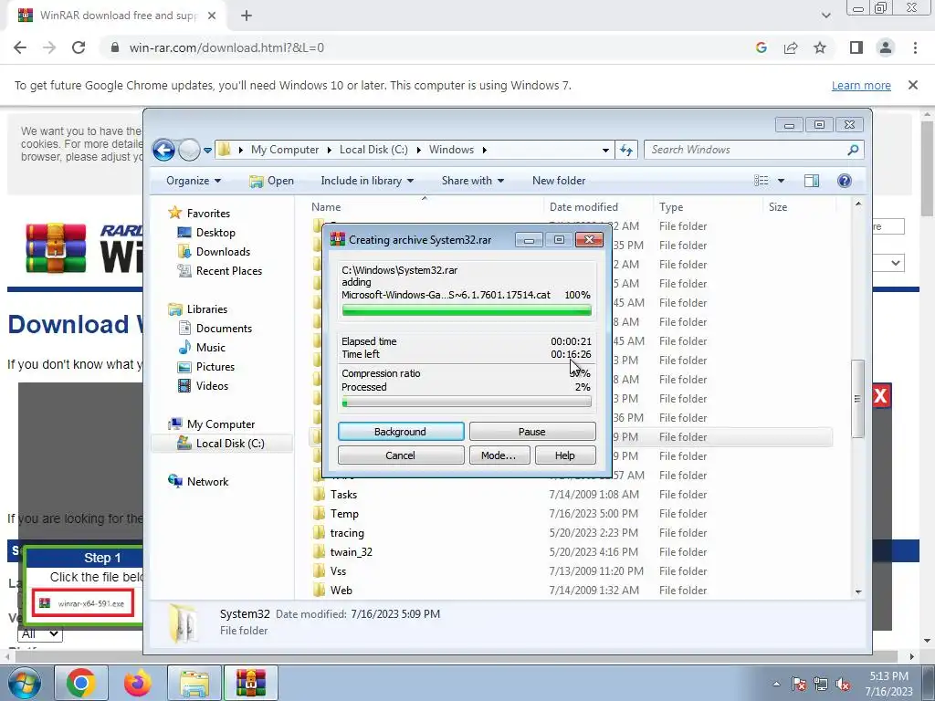Select the Web folder
Viewport: 935px width, 701px height.
(341, 591)
